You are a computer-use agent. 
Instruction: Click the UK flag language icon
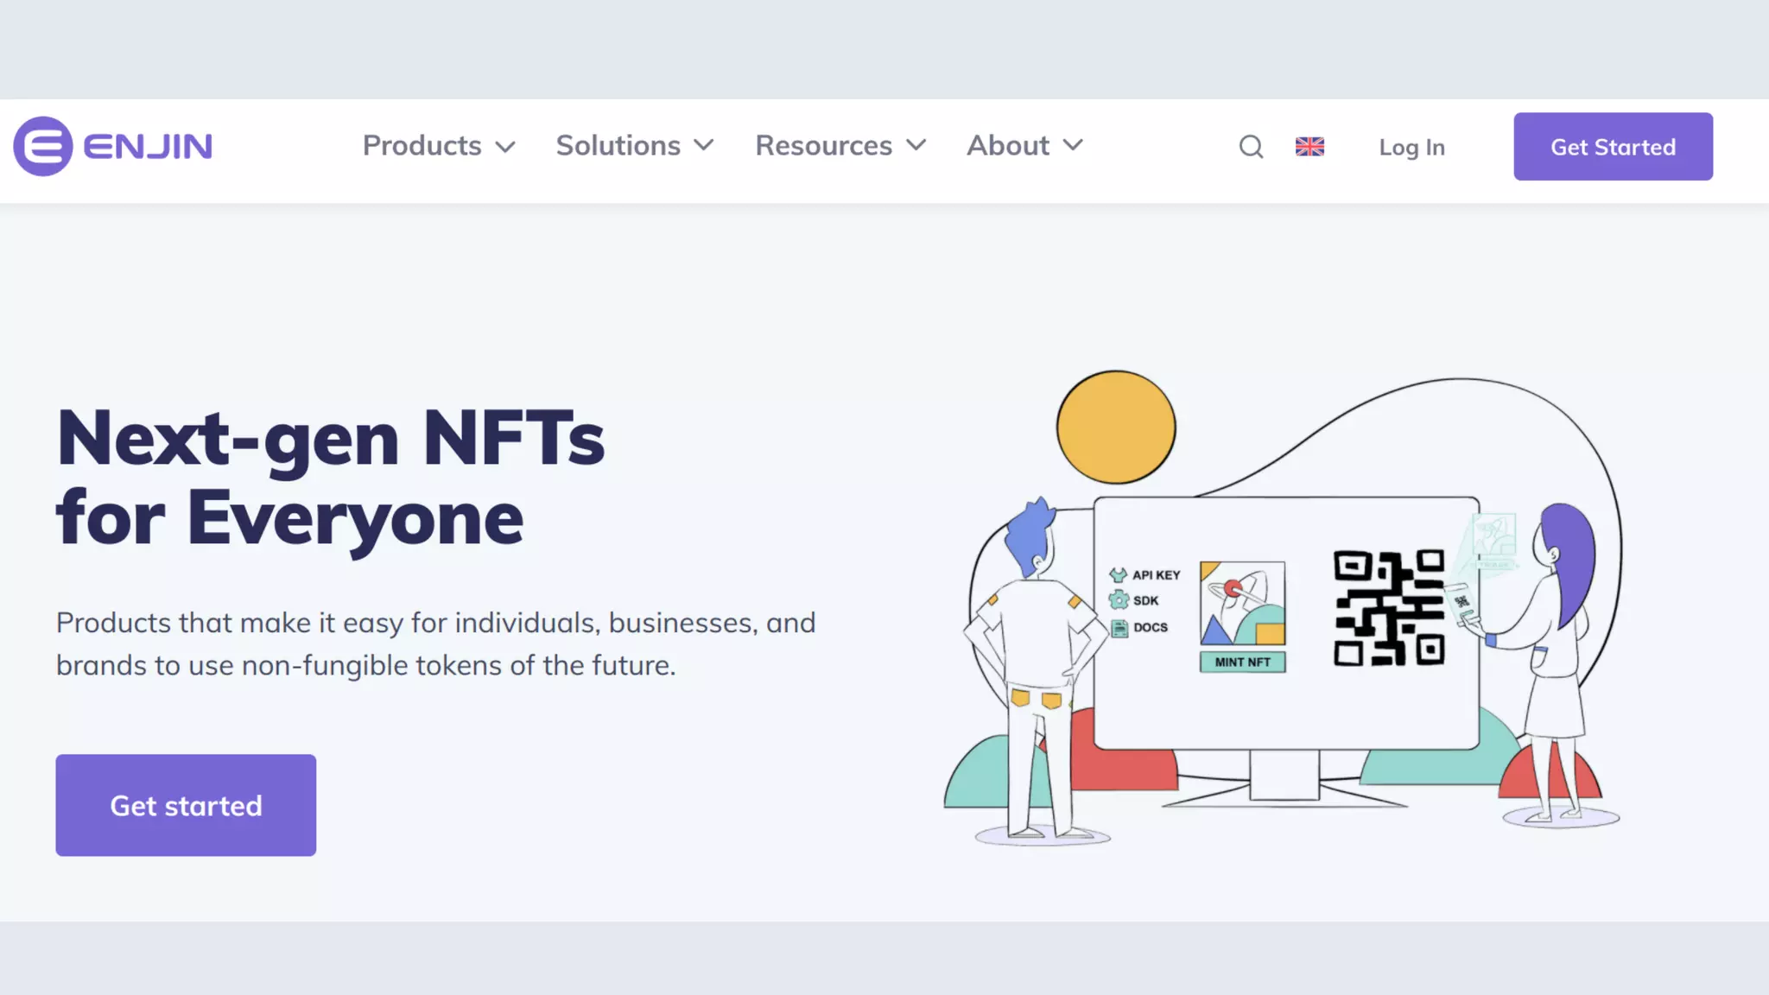click(x=1309, y=147)
